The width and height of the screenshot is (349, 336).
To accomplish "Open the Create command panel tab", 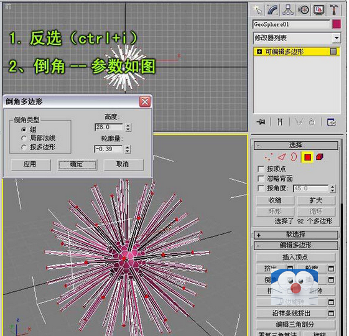I will click(x=258, y=10).
